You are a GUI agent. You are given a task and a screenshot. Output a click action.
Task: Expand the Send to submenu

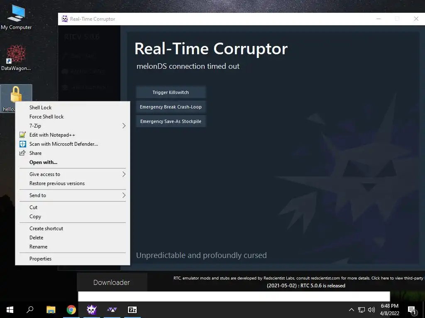[73, 195]
